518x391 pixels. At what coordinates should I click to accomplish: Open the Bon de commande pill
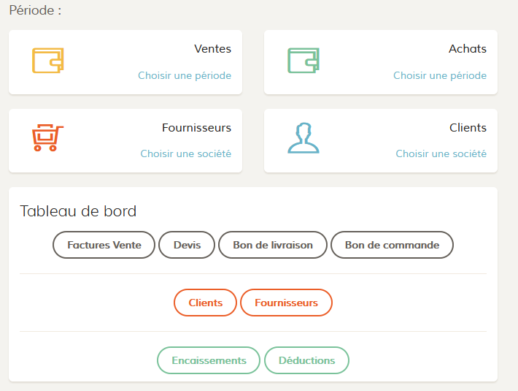click(x=392, y=245)
